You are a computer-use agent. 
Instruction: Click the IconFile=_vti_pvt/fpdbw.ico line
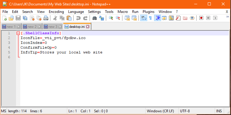53,38
